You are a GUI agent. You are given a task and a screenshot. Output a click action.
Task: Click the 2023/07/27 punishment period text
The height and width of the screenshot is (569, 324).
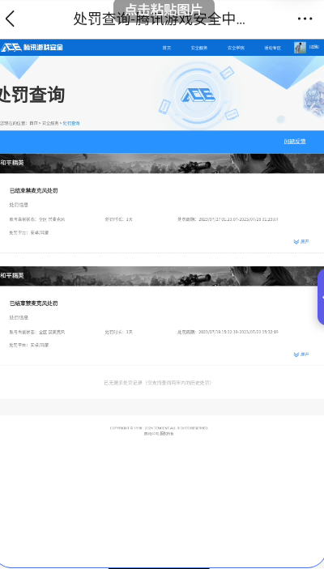pyautogui.click(x=228, y=219)
